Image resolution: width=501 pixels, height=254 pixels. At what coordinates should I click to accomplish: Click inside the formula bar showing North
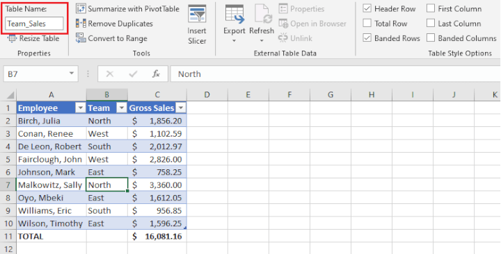click(x=335, y=74)
